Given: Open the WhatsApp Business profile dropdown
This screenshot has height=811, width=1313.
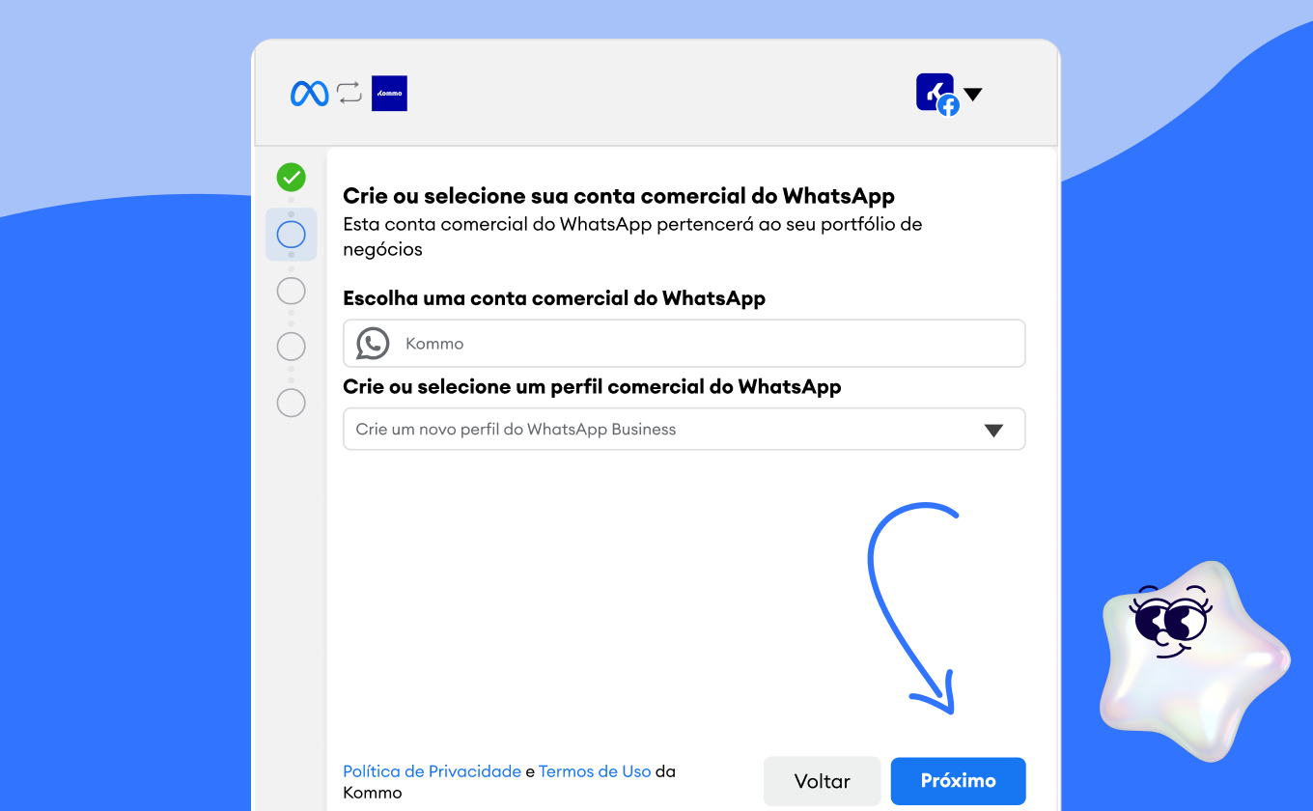Looking at the screenshot, I should [x=684, y=430].
